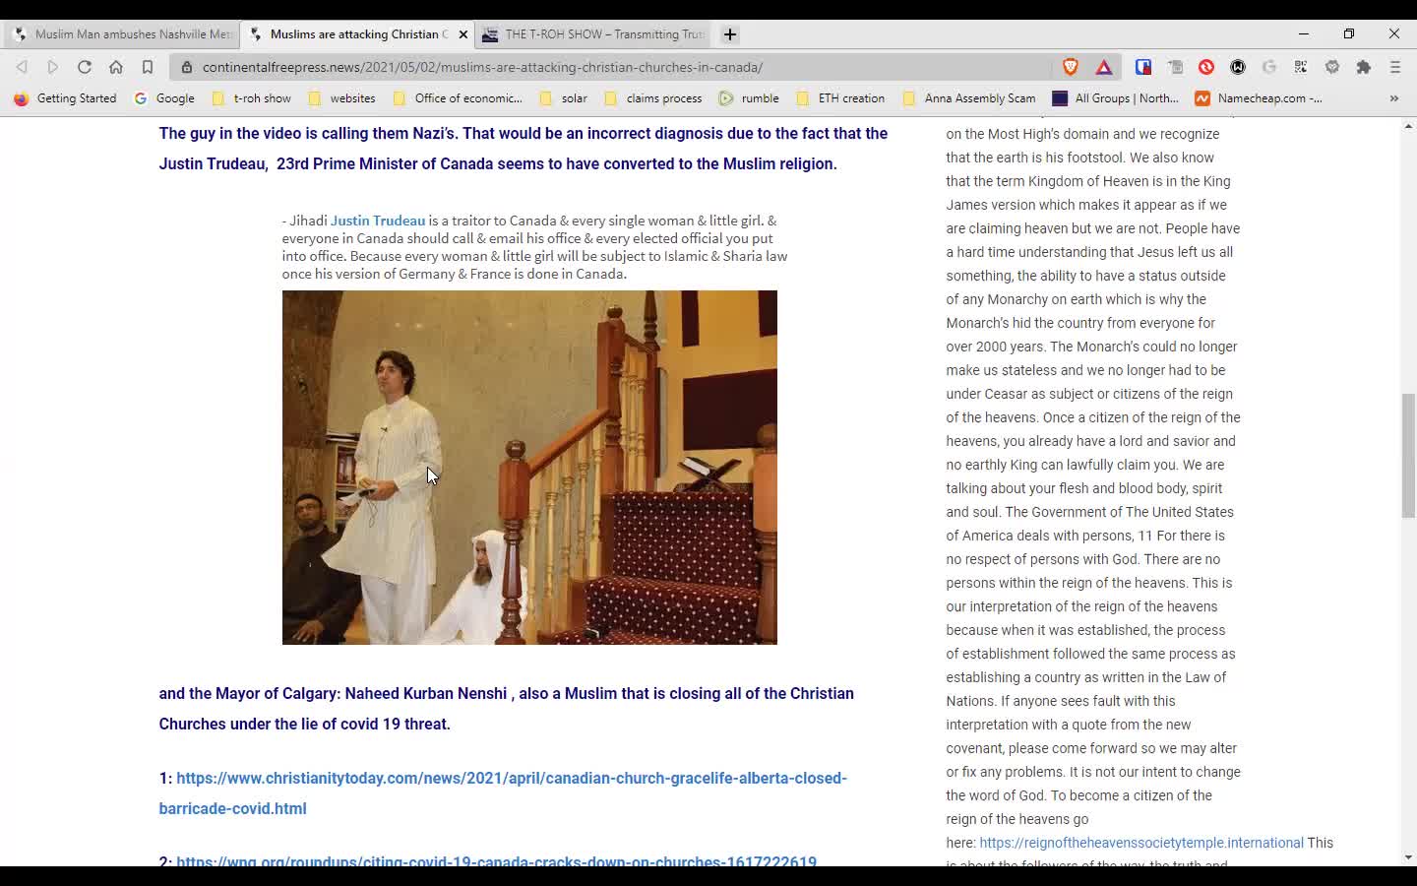Open solar bookmark folder
This screenshot has height=886, width=1417.
click(564, 98)
